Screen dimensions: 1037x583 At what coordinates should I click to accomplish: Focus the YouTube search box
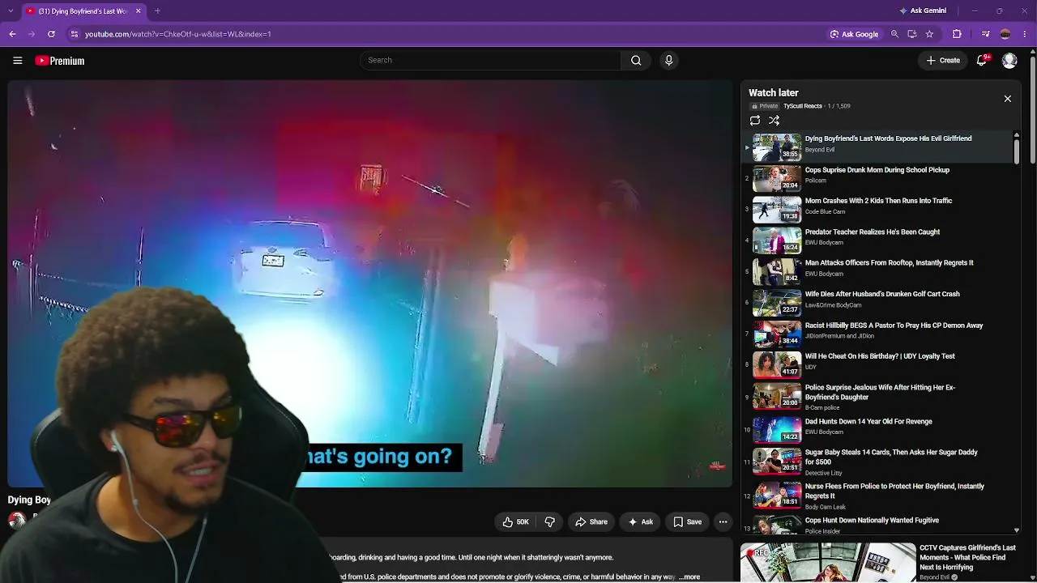[490, 60]
